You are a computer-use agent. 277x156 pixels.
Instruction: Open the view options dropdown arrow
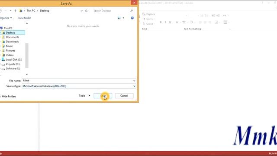pyautogui.click(x=123, y=18)
